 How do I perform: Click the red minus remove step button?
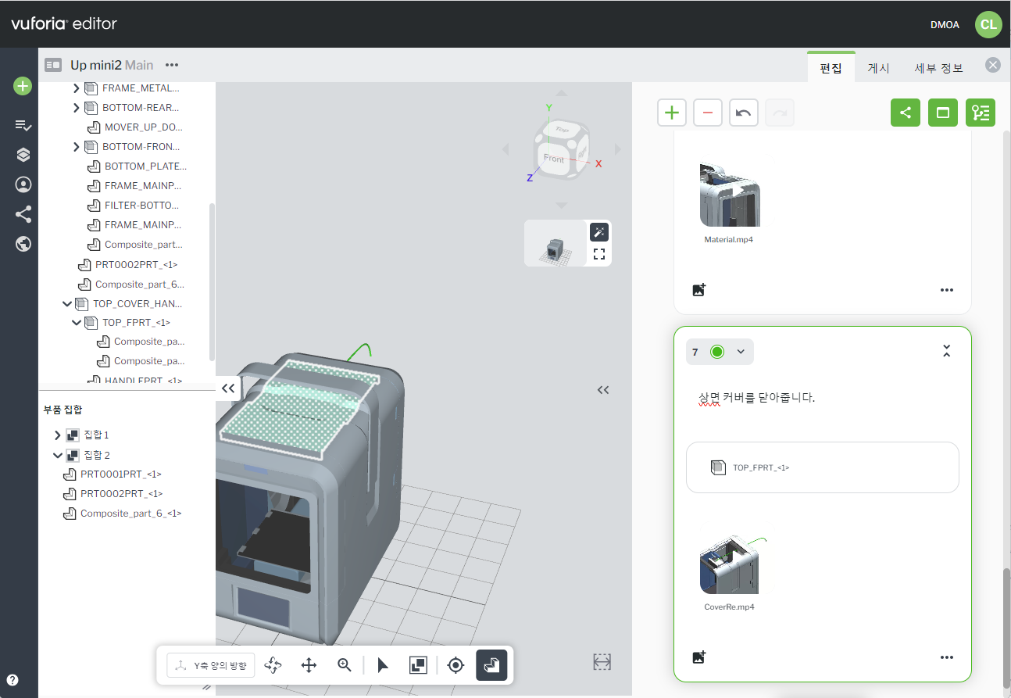pos(708,113)
